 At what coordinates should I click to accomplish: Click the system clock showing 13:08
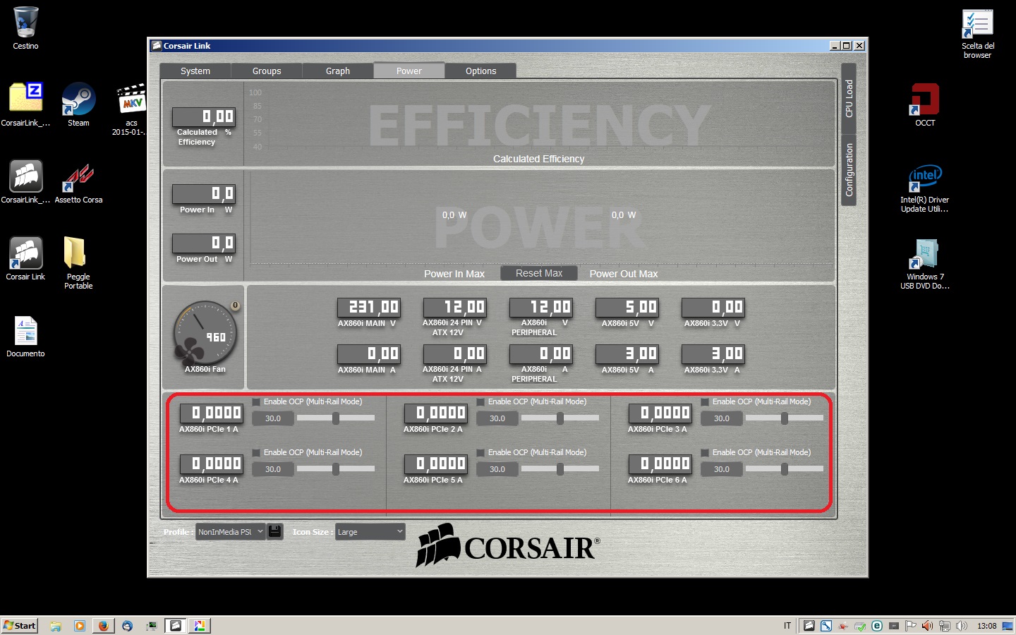point(986,626)
